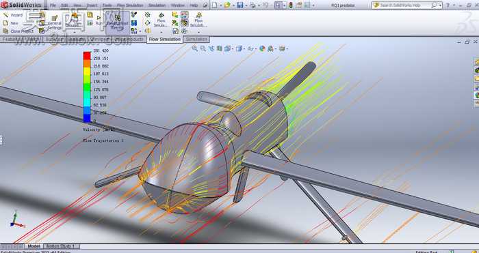Click the Flow Trajectories 1 label
This screenshot has width=479, height=253.
[x=103, y=140]
